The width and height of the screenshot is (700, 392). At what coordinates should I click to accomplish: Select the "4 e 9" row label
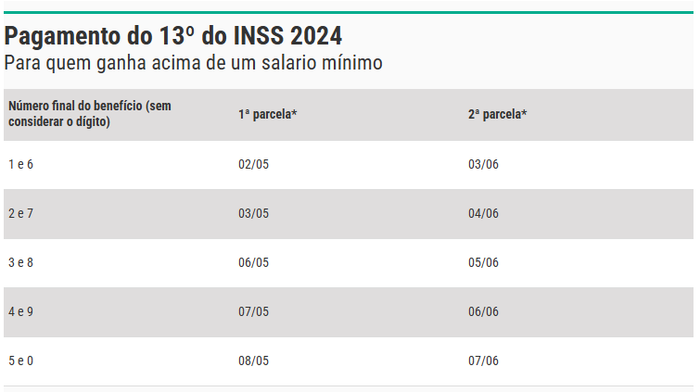point(20,312)
